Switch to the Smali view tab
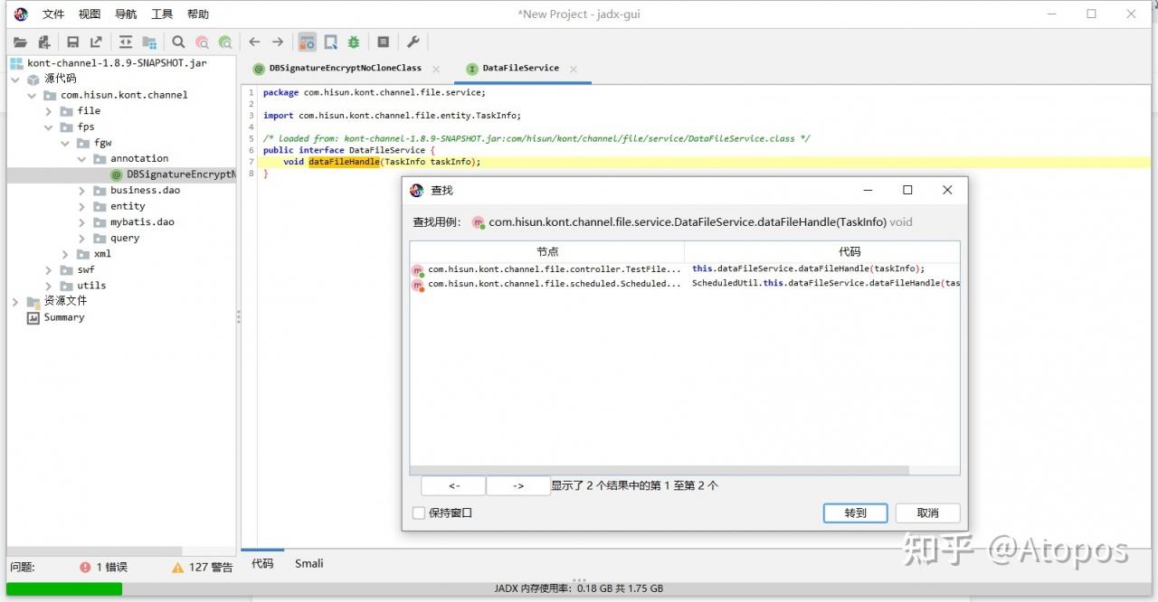Viewport: 1158px width, 602px height. point(308,563)
